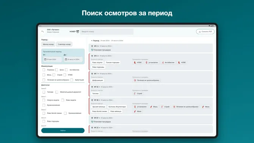254x143 pixels.
Task: Click the cow icon in card № 6
Action: [92, 56]
